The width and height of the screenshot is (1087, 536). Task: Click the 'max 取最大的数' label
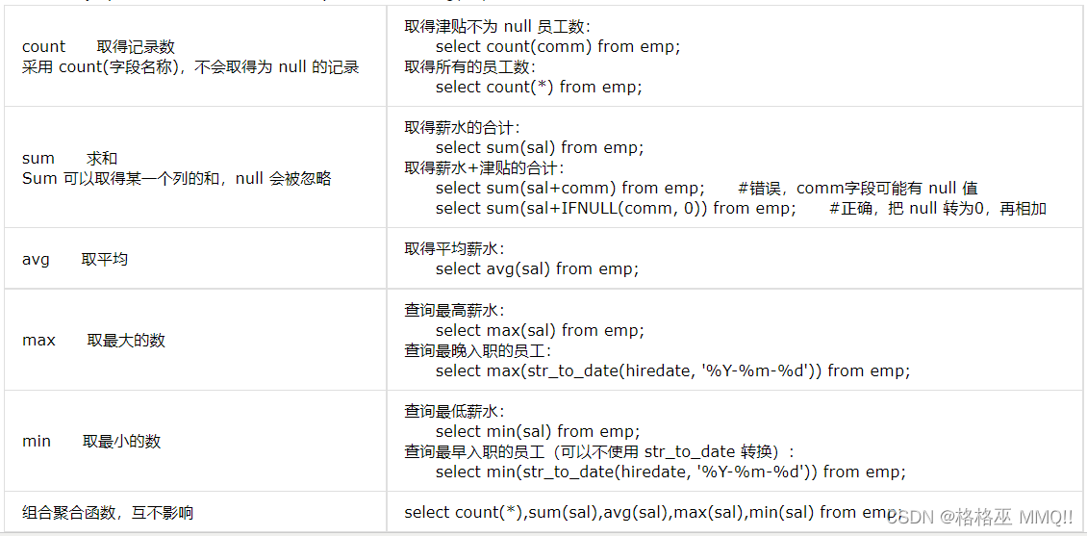[93, 341]
